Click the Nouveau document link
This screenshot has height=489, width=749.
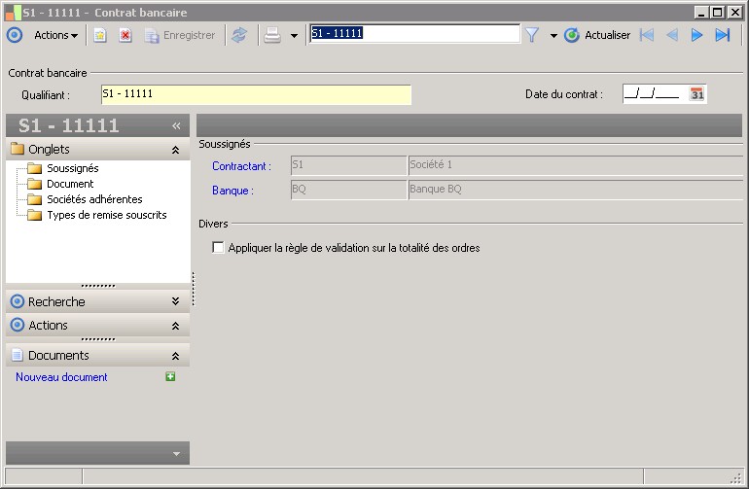tap(61, 377)
